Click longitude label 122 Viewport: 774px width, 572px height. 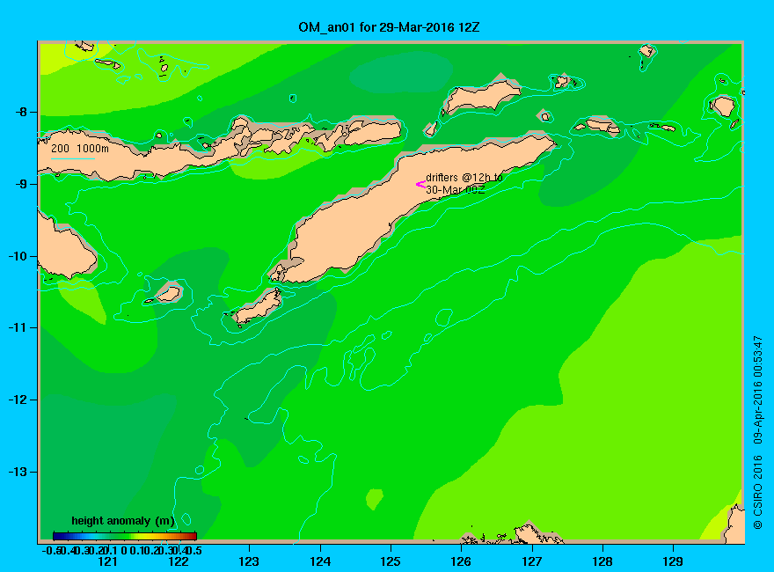pyautogui.click(x=179, y=561)
